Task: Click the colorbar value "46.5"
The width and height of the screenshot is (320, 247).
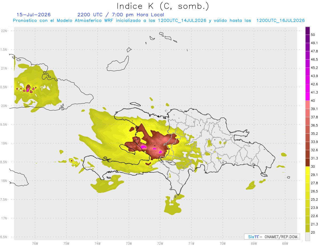Action: [x=314, y=59]
